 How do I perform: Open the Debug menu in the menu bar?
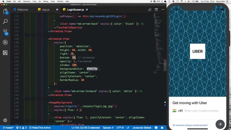[x=45, y=1]
